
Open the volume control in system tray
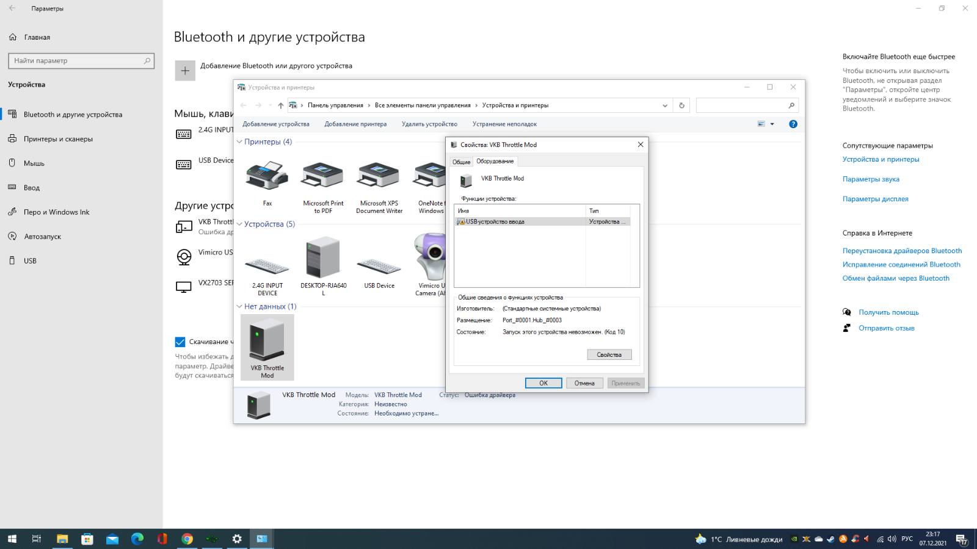[x=892, y=539]
